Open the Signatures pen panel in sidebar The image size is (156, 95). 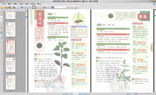point(2,37)
